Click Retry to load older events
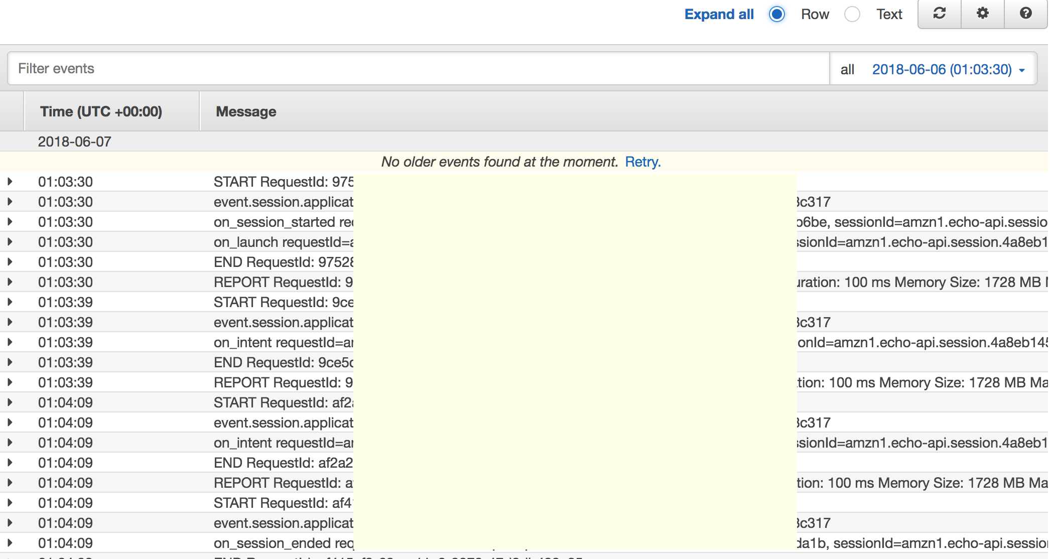 pos(642,162)
